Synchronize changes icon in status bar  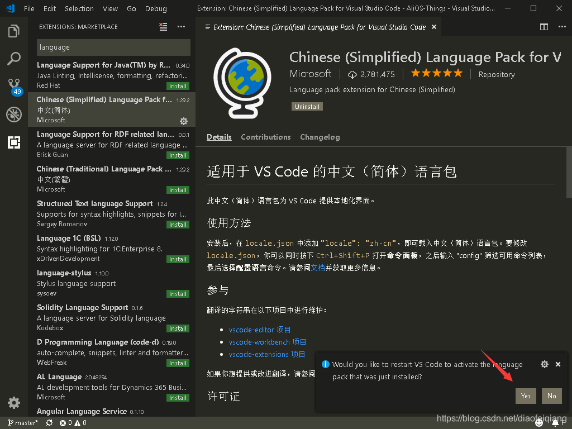point(49,423)
